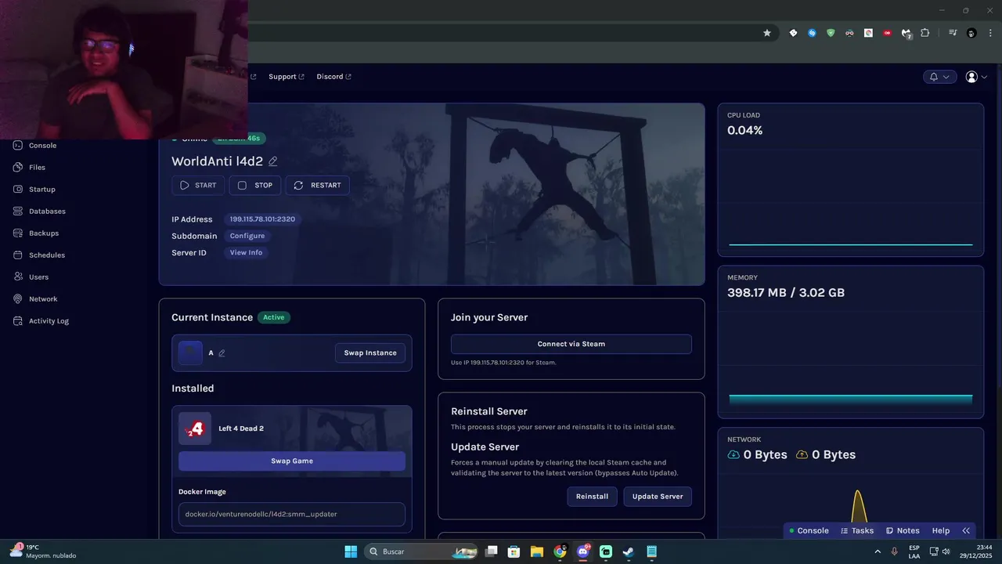Click Connect via Steam
Image resolution: width=1002 pixels, height=564 pixels.
pyautogui.click(x=571, y=344)
